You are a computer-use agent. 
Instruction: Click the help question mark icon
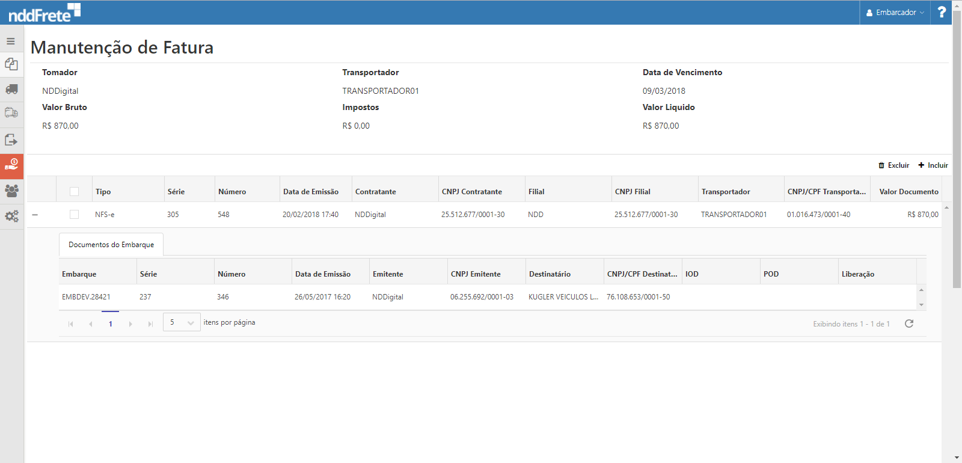[x=942, y=13]
